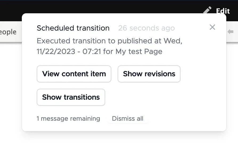
Task: Dismiss the Scheduled transition notification with X
Action: (x=212, y=27)
